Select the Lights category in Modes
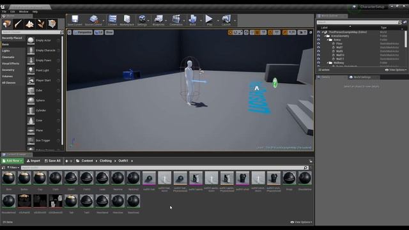 pos(6,51)
